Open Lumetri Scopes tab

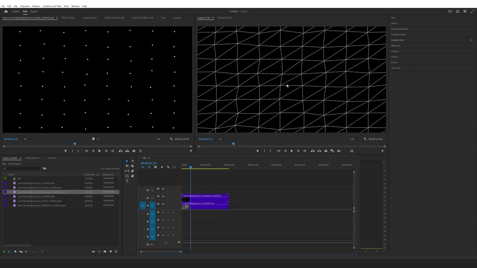pos(89,17)
